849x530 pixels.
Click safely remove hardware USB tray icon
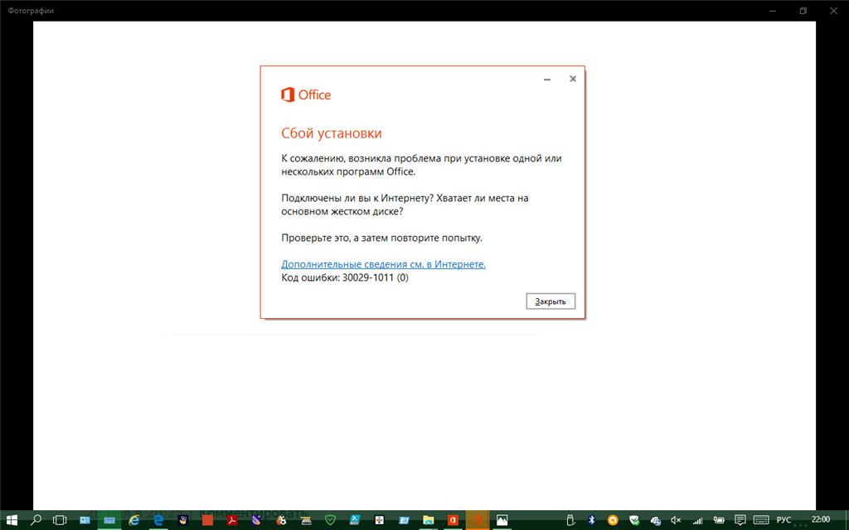click(x=570, y=520)
